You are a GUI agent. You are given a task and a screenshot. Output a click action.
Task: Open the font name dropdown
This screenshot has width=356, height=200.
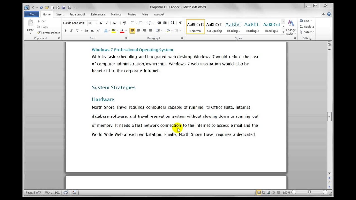tap(86, 23)
